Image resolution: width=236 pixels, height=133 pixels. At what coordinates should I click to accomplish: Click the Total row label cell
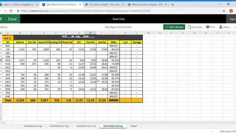pyautogui.click(x=8, y=100)
